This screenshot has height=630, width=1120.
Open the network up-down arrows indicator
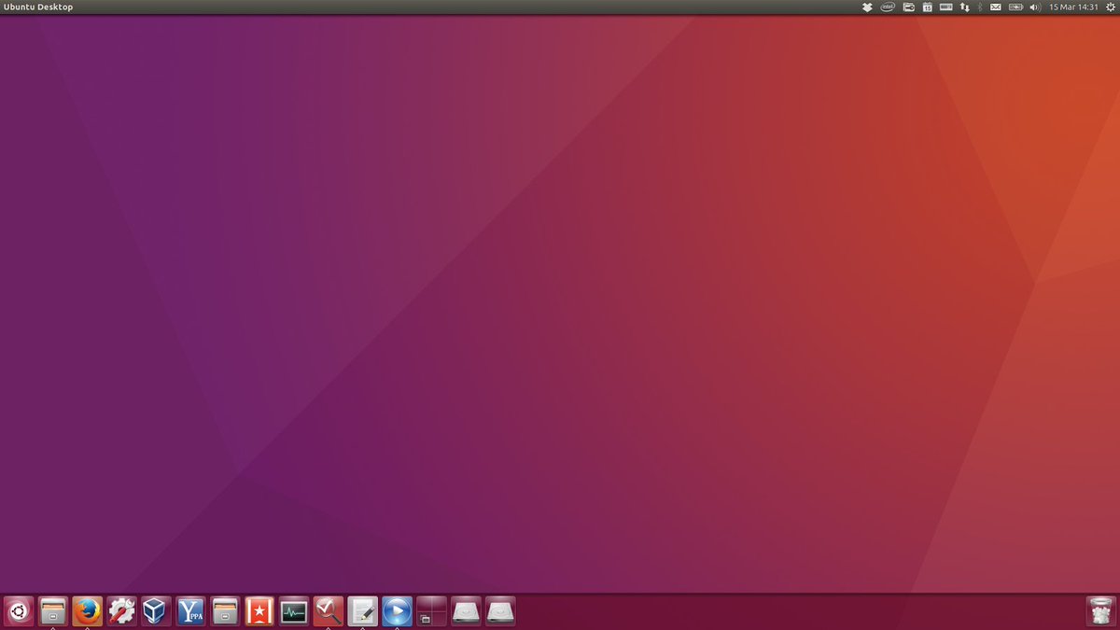pos(965,7)
